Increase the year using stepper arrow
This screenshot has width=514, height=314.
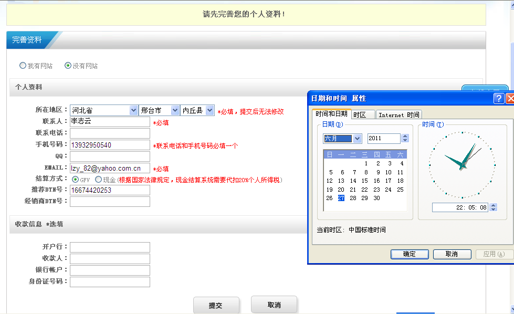click(405, 137)
